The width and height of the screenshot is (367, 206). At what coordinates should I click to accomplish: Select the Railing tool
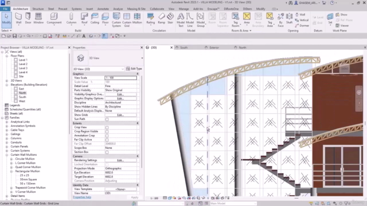pos(150,19)
